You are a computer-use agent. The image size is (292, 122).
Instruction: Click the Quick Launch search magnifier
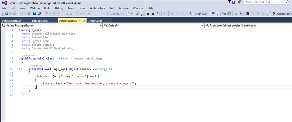[287, 2]
